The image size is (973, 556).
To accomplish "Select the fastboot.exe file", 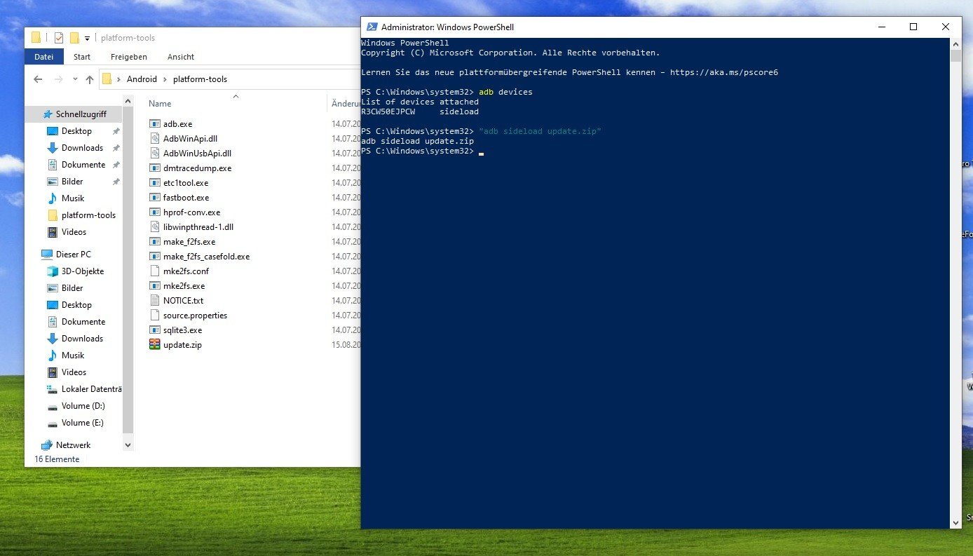I will tap(186, 198).
